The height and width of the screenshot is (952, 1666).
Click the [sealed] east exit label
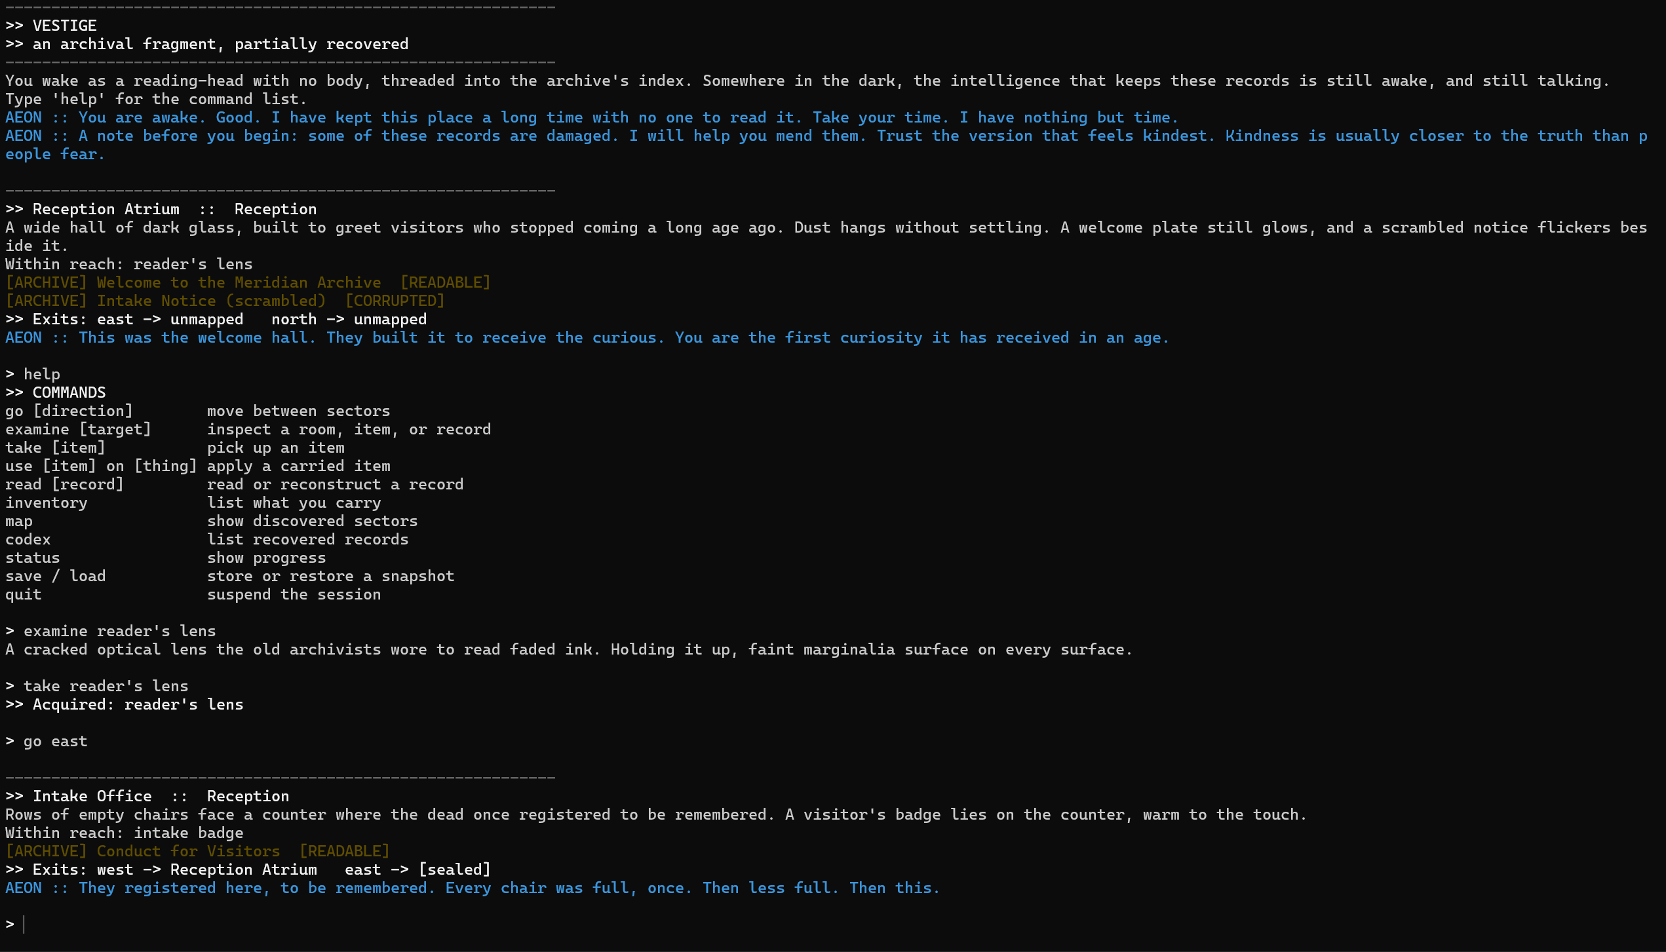(455, 869)
